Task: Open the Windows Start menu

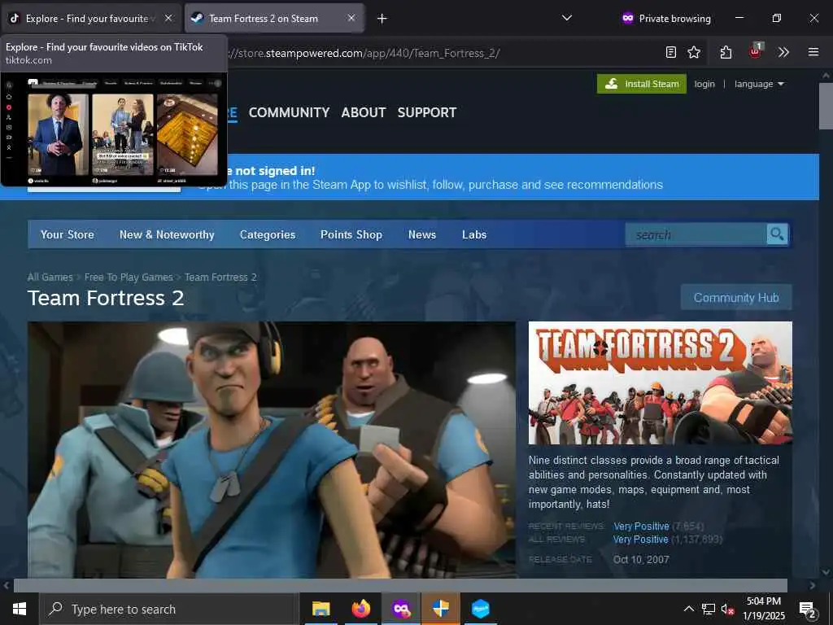Action: pos(20,609)
